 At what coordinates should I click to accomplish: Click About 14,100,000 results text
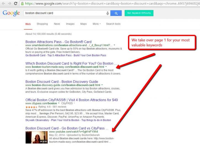pyautogui.click(x=49, y=34)
